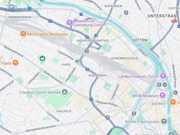Select the Friedhof Zürich Sihlfeld label

[40, 93]
